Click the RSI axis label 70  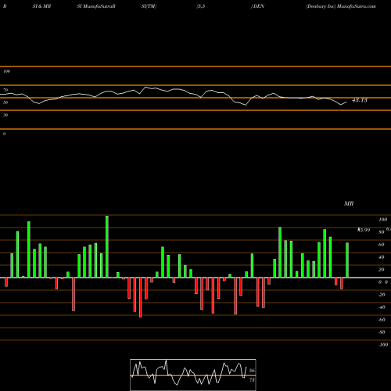pos(5,90)
